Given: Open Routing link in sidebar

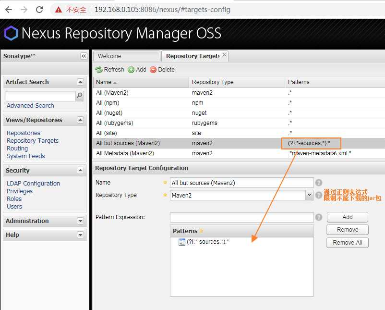Looking at the screenshot, I should coord(17,148).
